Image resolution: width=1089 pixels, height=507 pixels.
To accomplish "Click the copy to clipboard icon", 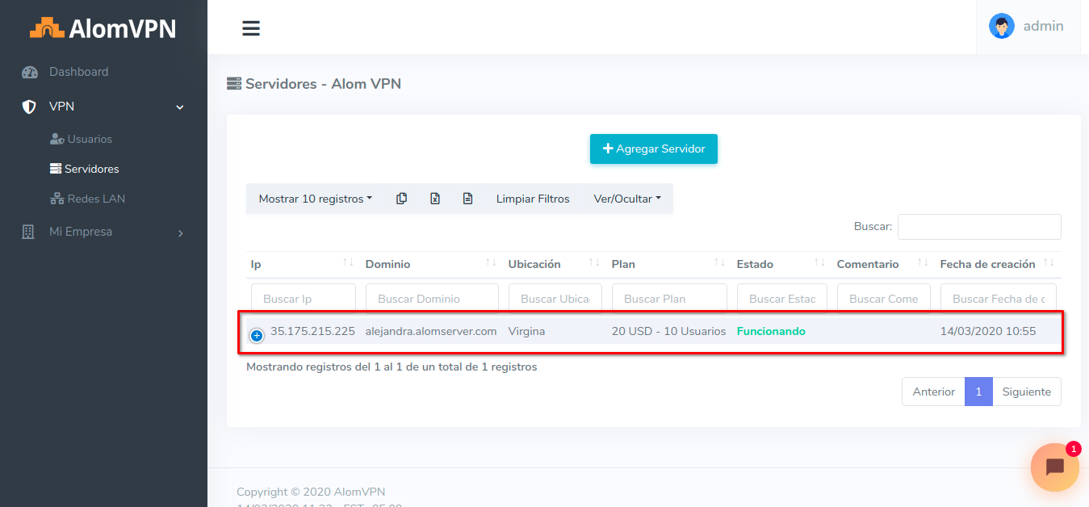I will [401, 199].
